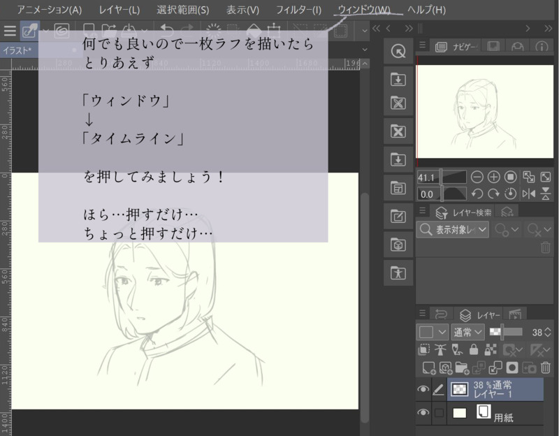Open the folder icon marked with an X
This screenshot has width=559, height=436.
(x=398, y=131)
